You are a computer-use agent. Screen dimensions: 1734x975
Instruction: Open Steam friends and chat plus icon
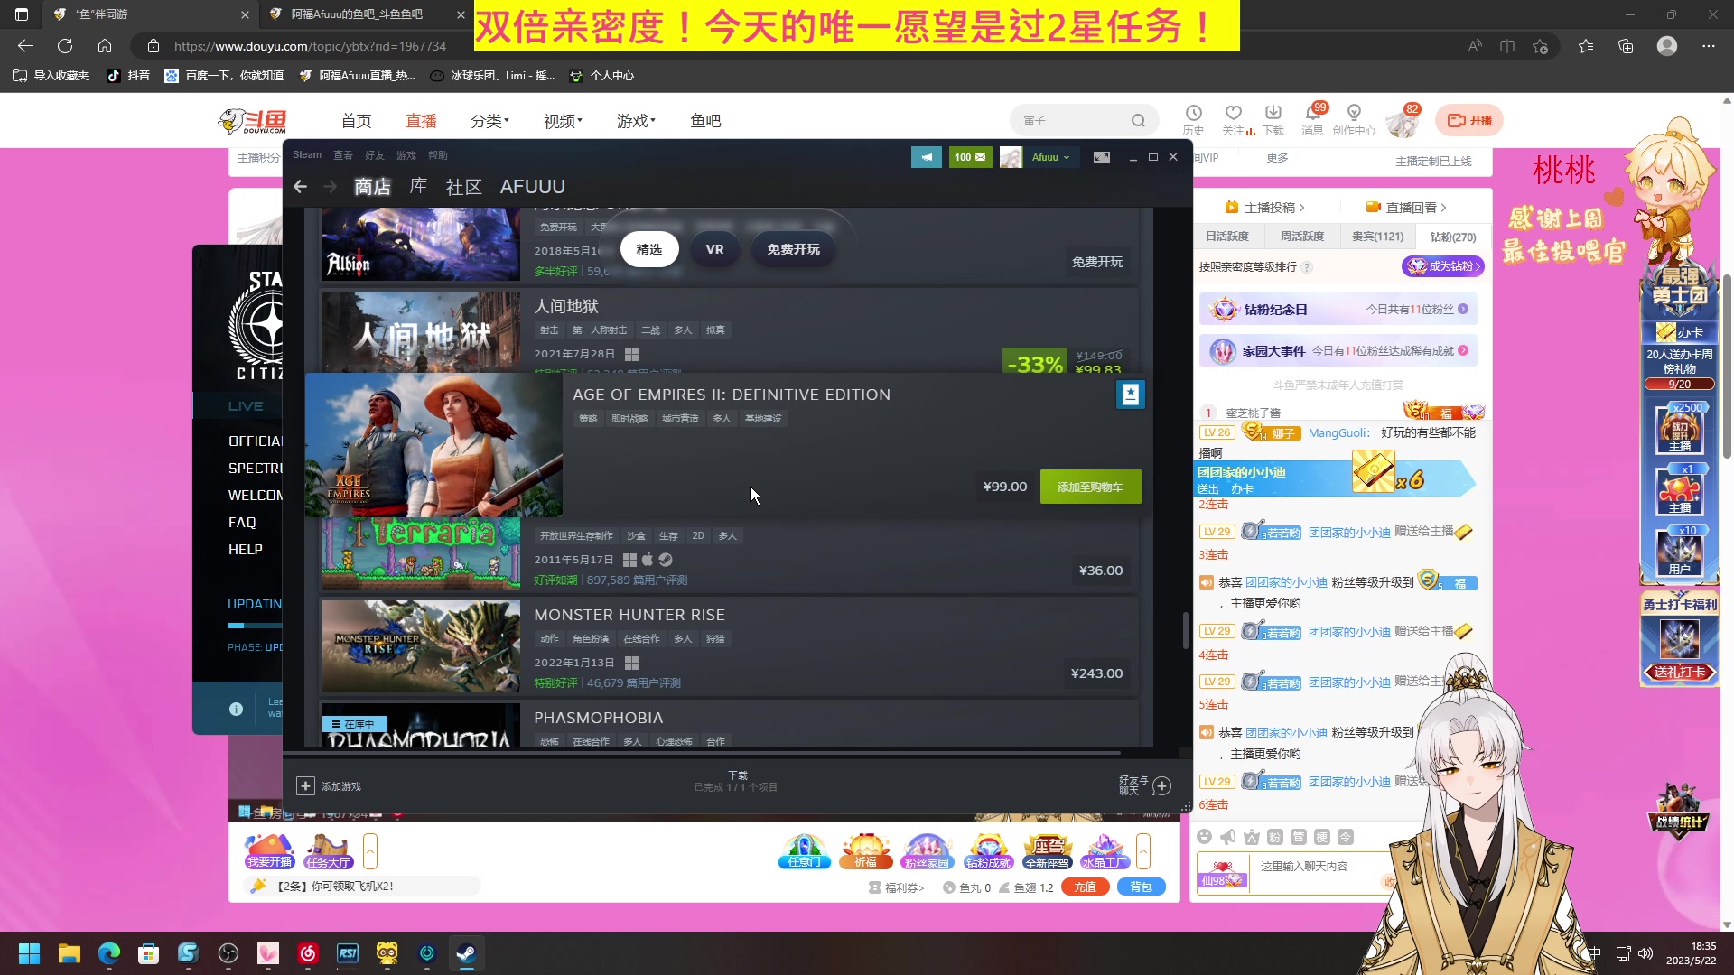click(1162, 786)
